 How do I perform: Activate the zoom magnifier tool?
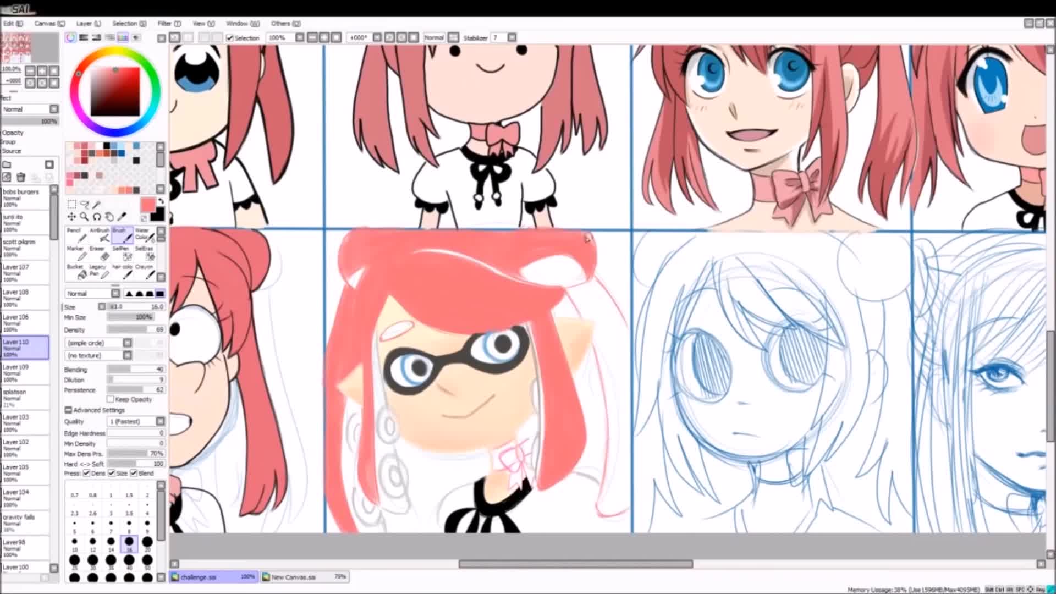pos(84,217)
